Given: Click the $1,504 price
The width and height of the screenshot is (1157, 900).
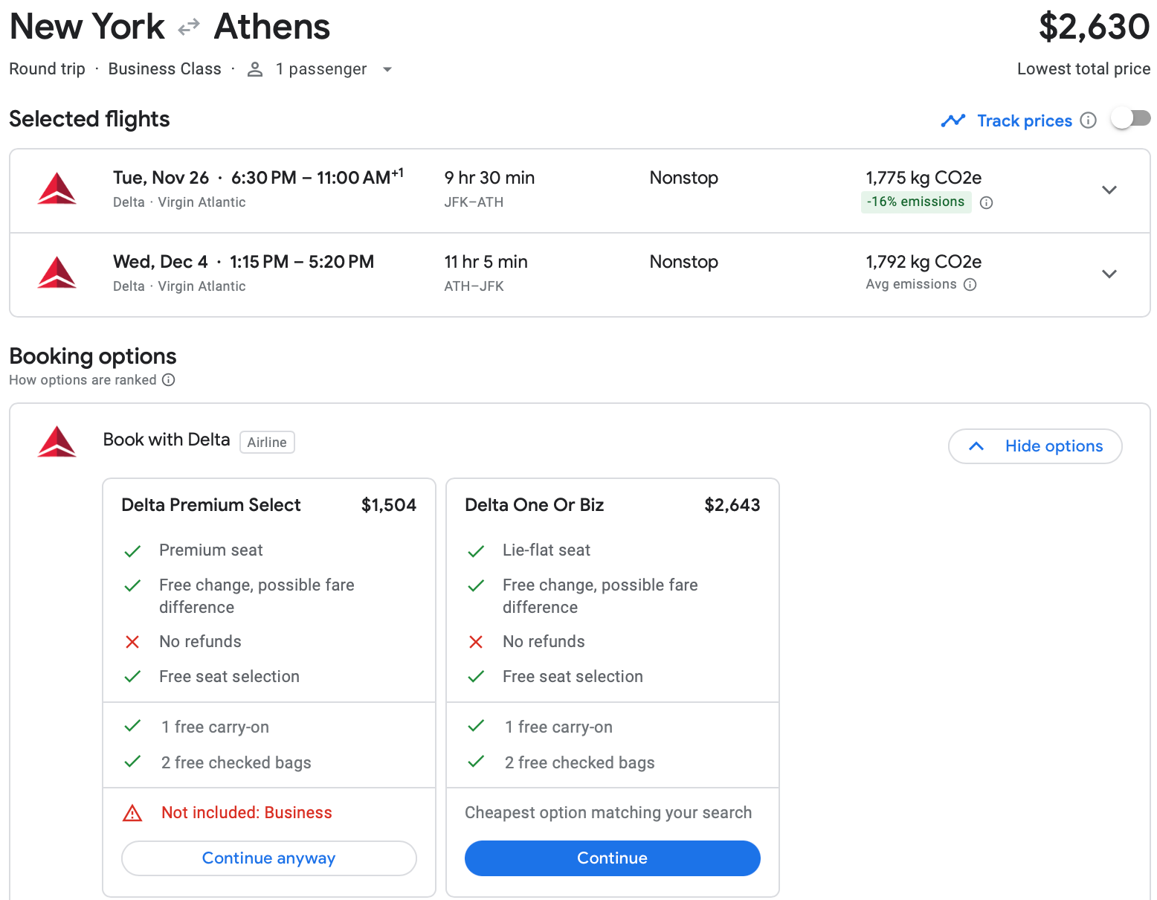Looking at the screenshot, I should pos(389,505).
